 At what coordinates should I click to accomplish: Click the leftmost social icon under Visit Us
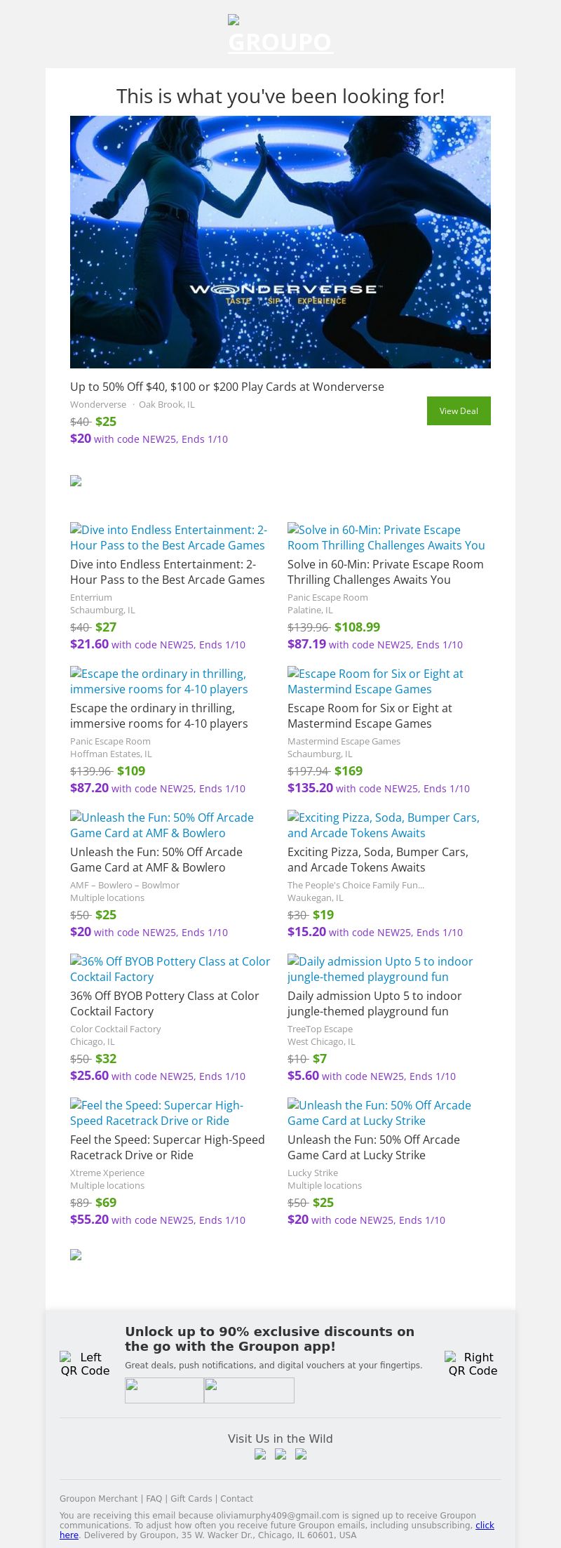pyautogui.click(x=260, y=1455)
